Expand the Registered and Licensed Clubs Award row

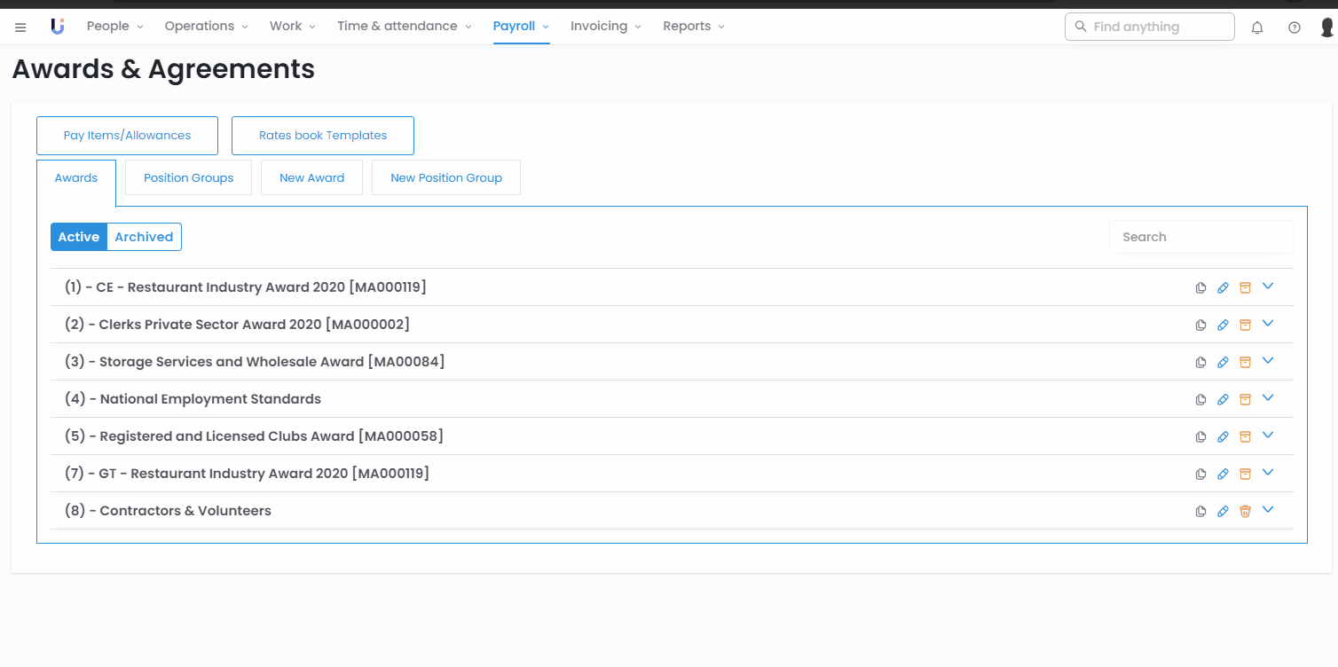coord(1268,436)
